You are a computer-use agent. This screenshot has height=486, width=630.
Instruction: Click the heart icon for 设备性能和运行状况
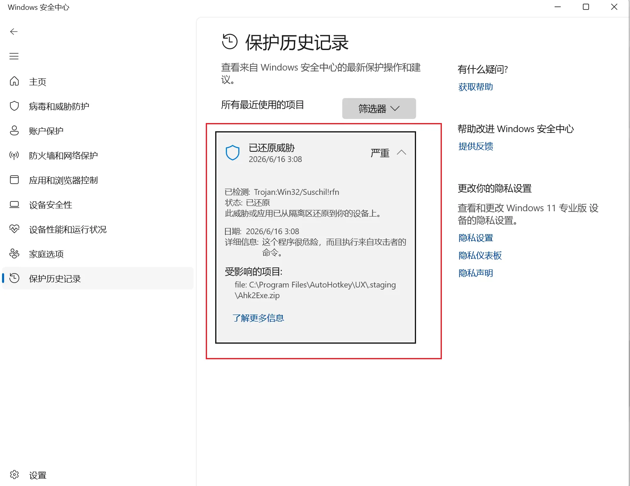14,229
